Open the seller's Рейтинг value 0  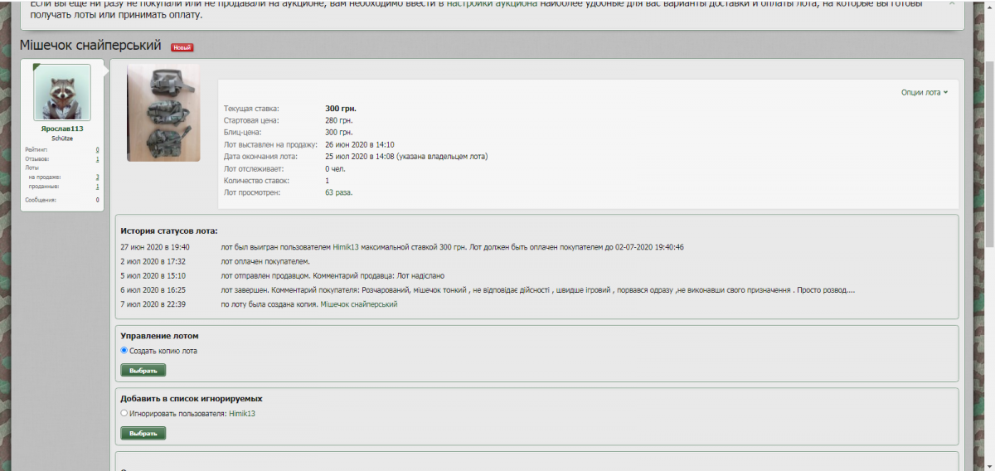[x=97, y=149]
